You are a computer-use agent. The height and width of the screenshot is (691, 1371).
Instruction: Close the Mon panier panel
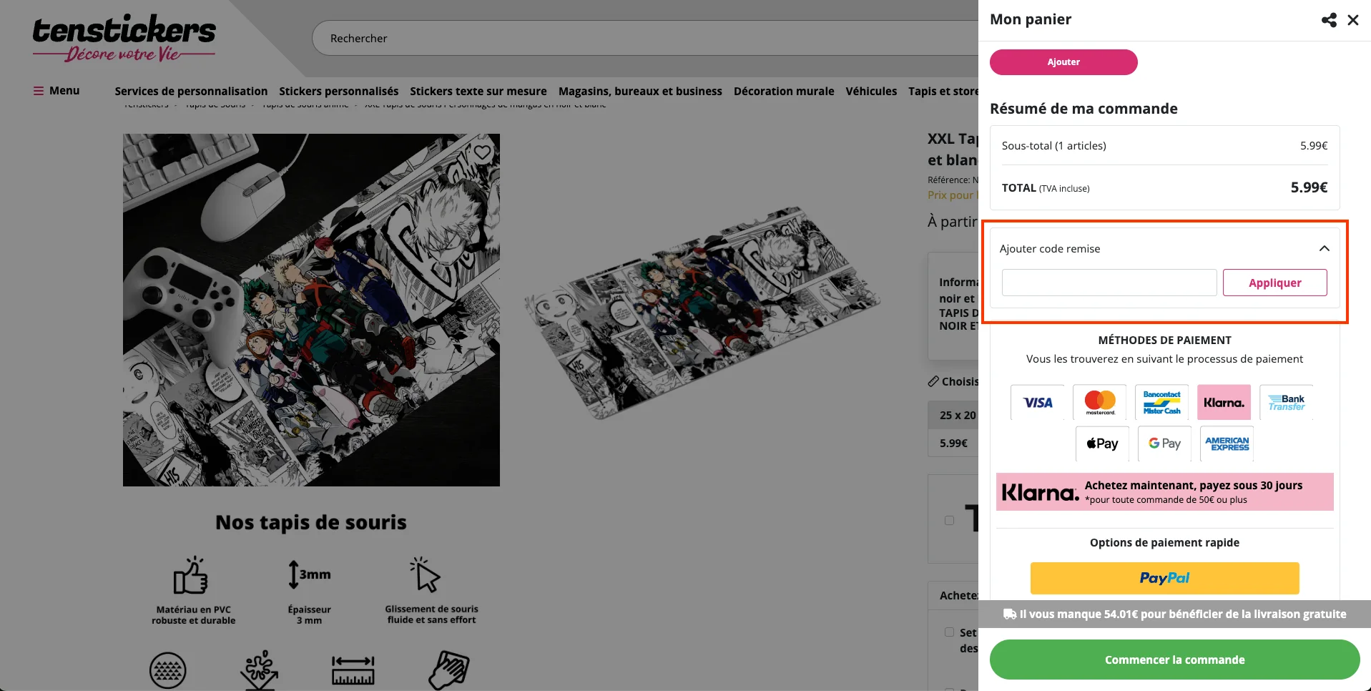[x=1353, y=20]
